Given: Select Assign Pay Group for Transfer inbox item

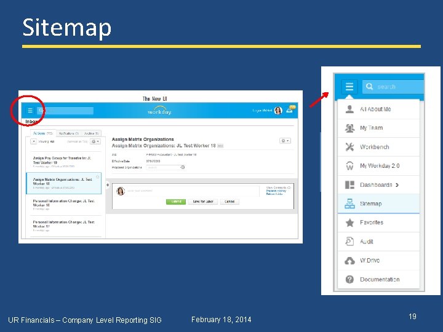Looking at the screenshot, I should click(x=63, y=162).
